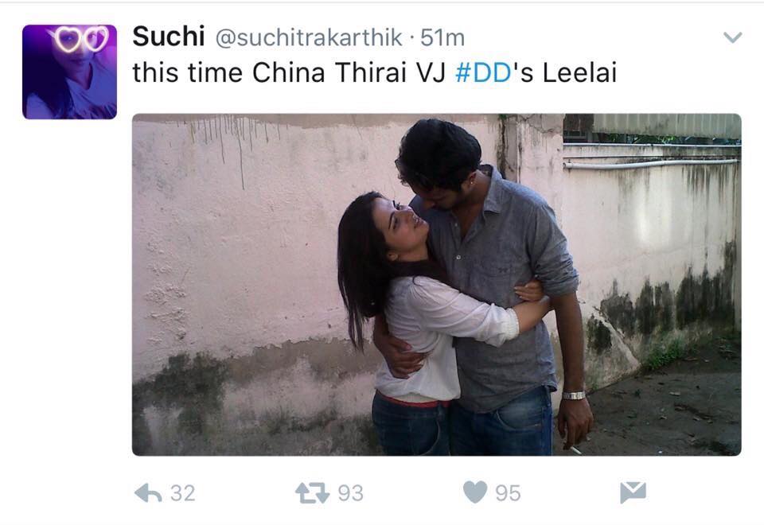Open direct message via envelope icon

(x=633, y=492)
